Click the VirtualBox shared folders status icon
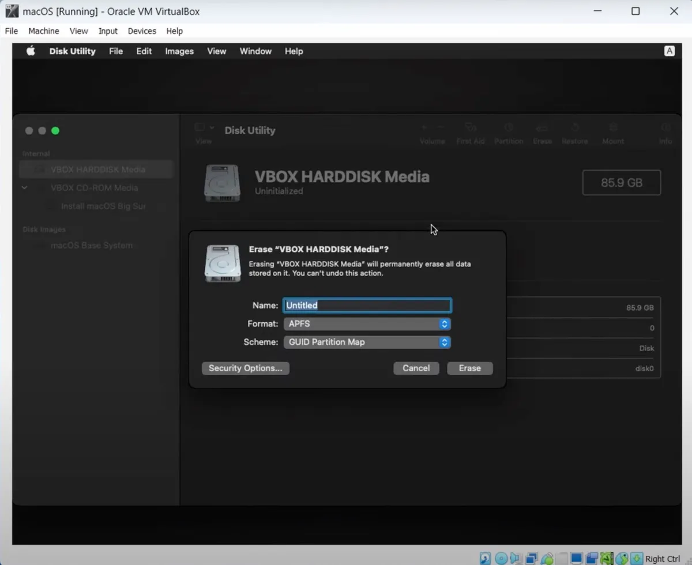This screenshot has height=565, width=692. pos(561,558)
